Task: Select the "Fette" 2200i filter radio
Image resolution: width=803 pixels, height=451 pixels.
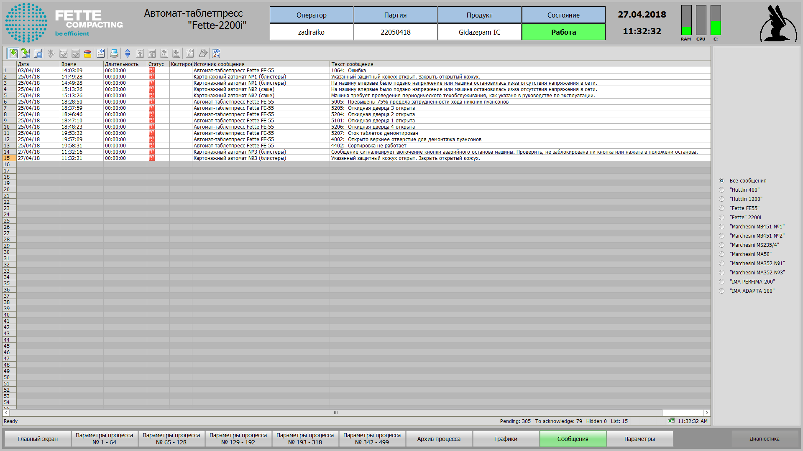Action: (x=722, y=218)
